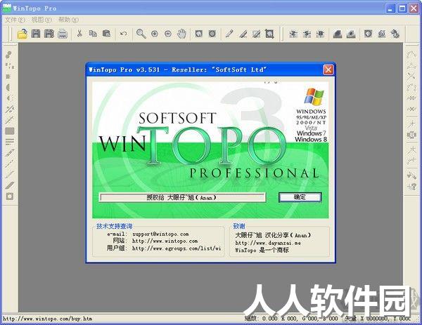Select the magnifying glass Zoom tool
Image resolution: width=422 pixels, height=325 pixels.
(x=141, y=34)
